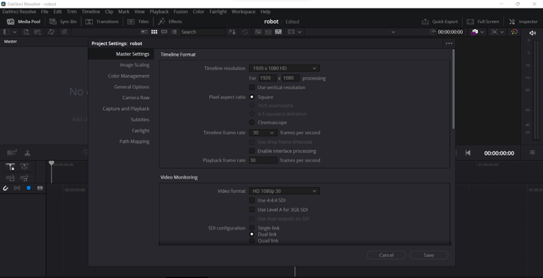Open the Transitions panel
The image size is (543, 278).
102,21
